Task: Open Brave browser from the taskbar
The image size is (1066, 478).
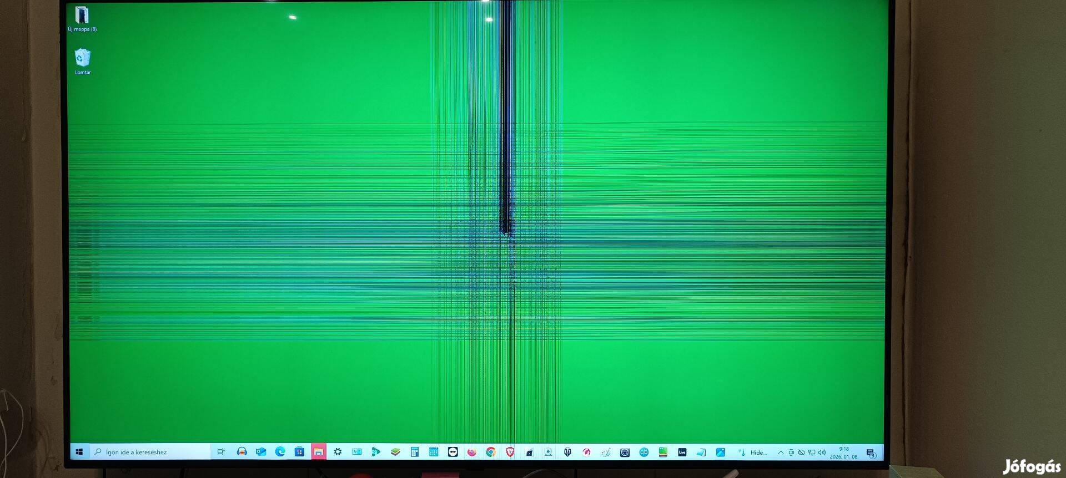Action: coord(510,452)
